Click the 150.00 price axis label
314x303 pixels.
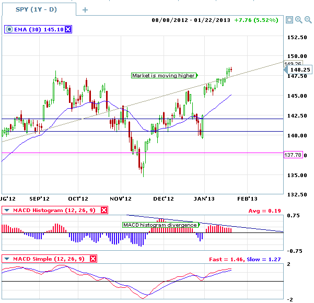tap(297, 56)
